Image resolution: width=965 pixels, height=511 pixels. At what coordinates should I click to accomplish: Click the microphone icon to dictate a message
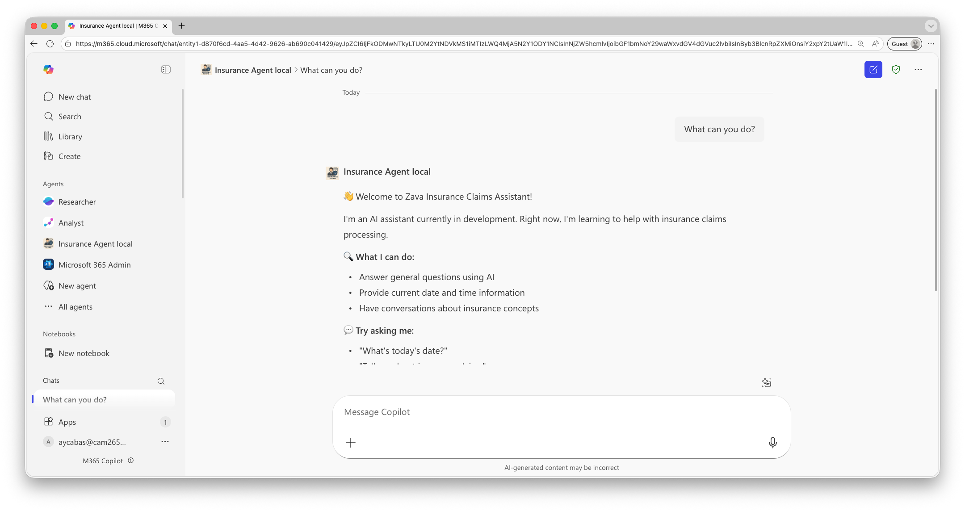click(x=772, y=443)
